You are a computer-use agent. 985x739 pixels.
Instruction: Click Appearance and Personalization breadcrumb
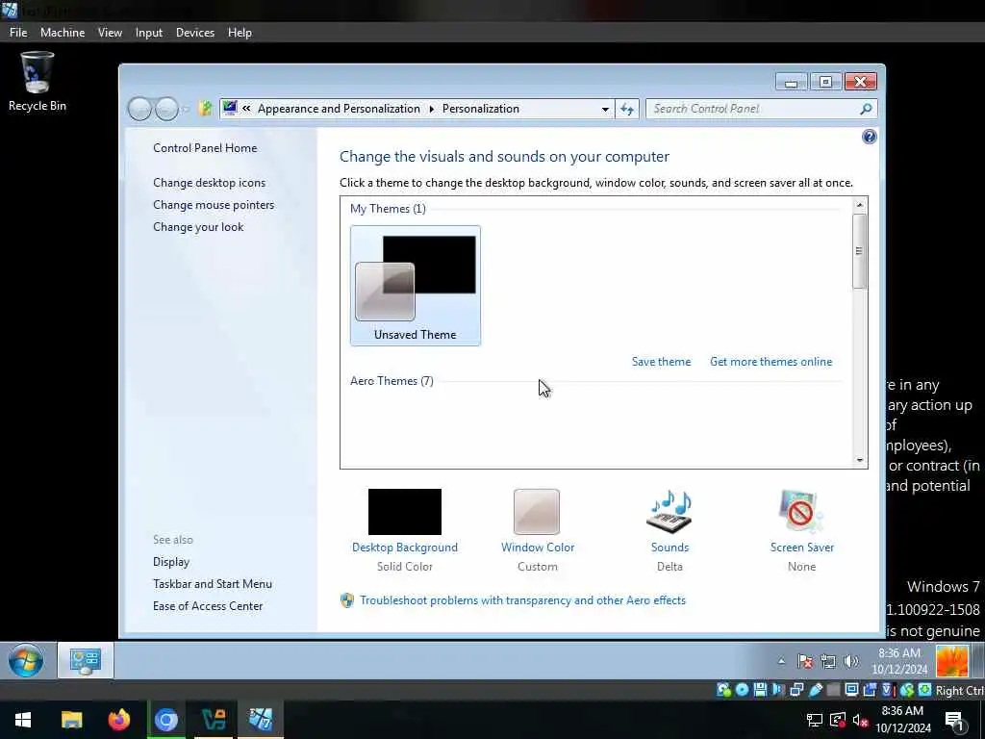(x=339, y=109)
